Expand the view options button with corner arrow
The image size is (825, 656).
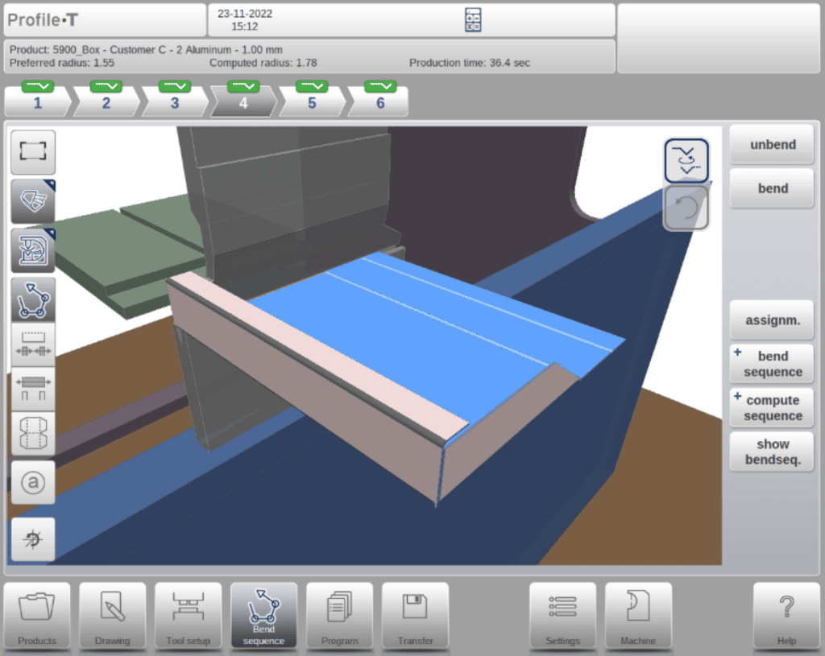[x=33, y=201]
